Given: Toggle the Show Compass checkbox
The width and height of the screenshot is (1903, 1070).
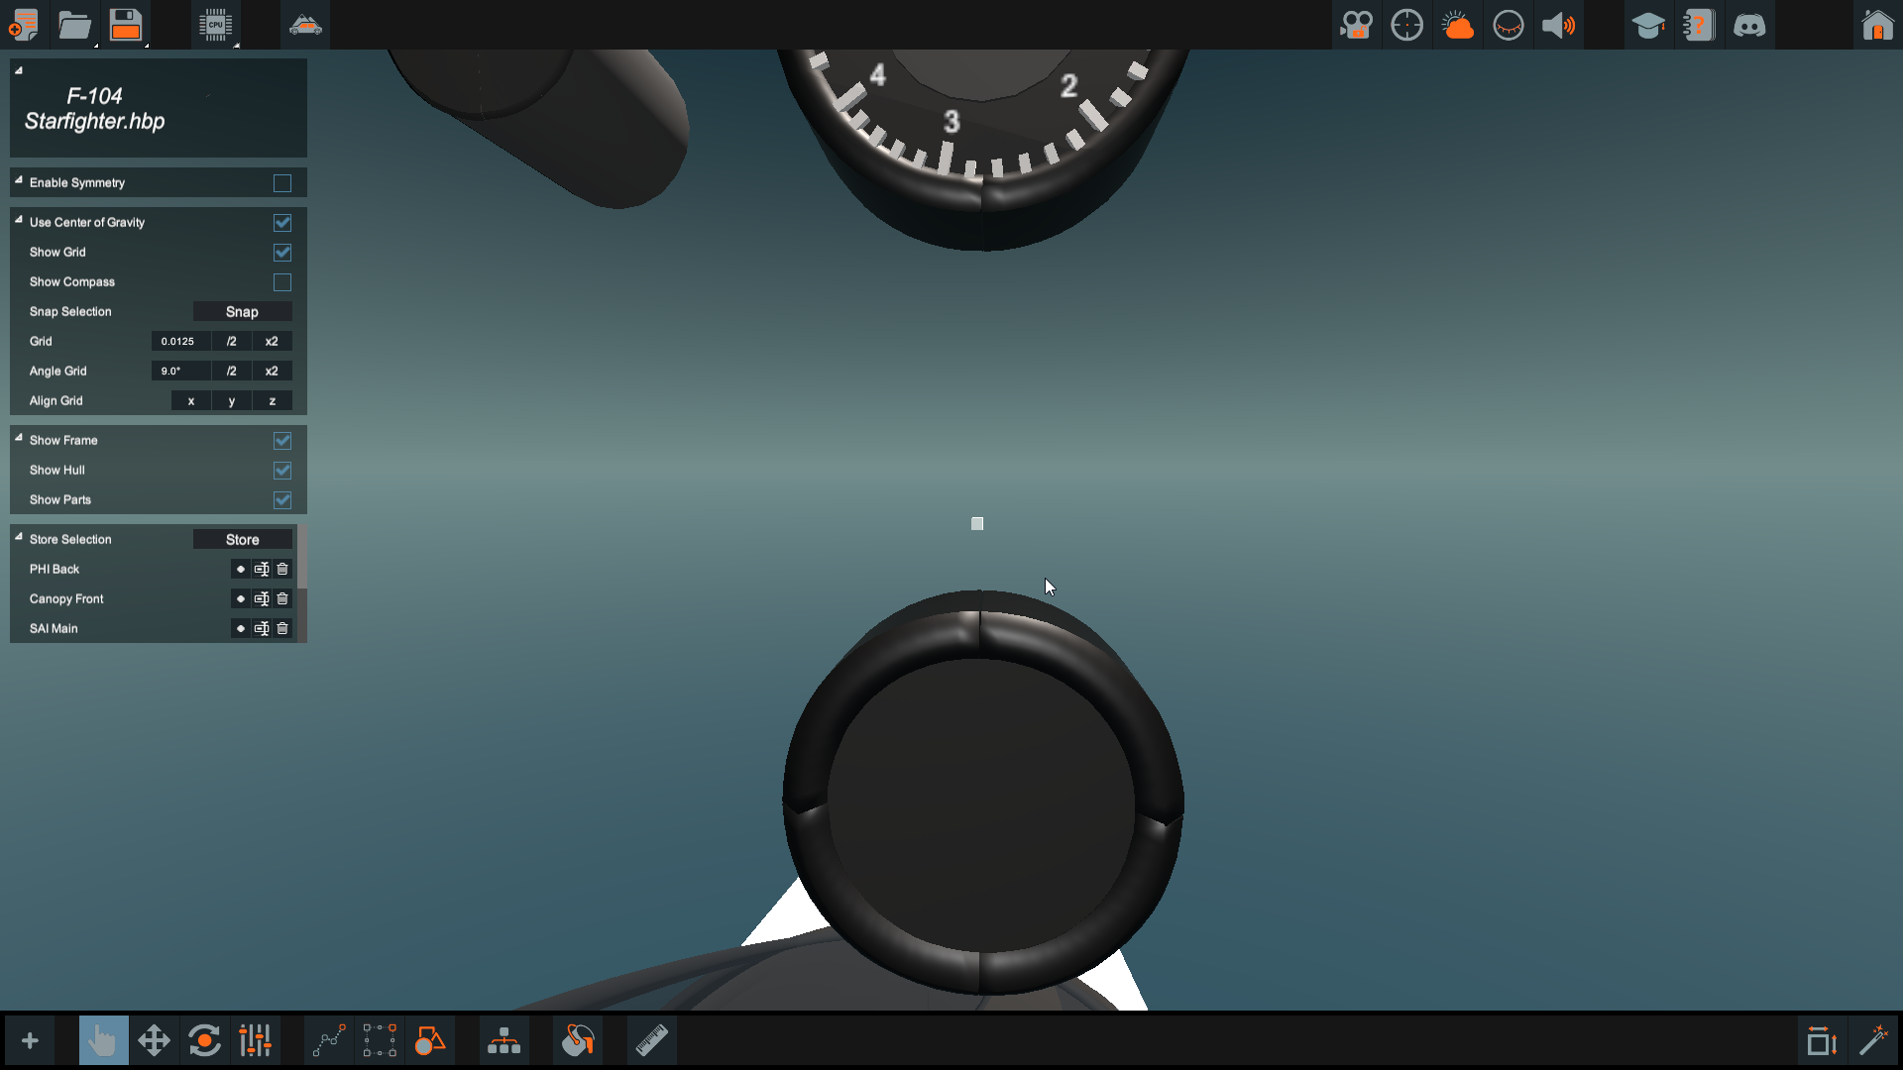Looking at the screenshot, I should (x=282, y=282).
